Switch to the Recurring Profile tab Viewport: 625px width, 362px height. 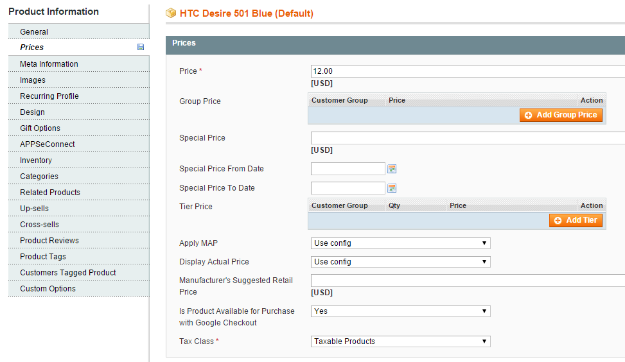[79, 96]
